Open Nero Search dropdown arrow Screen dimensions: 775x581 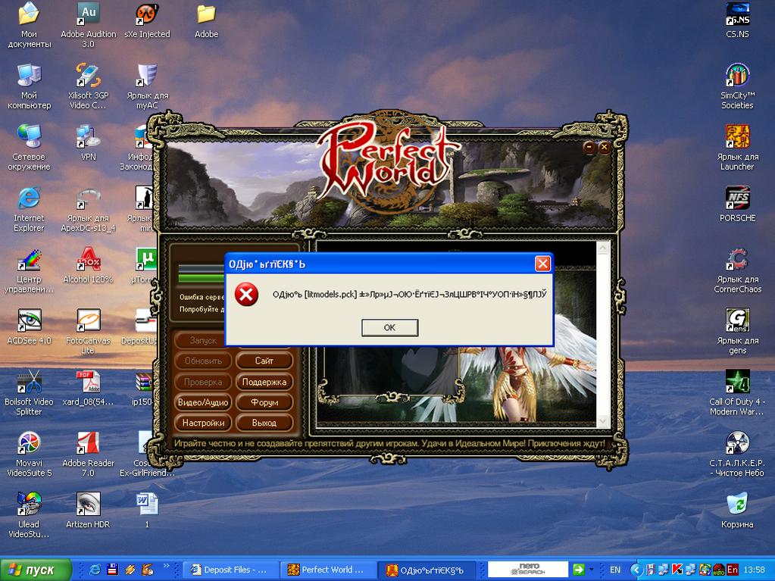coord(591,570)
